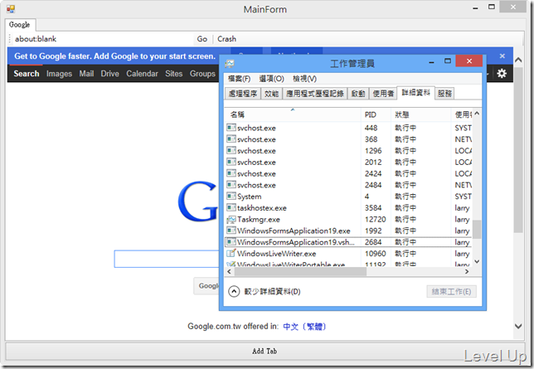The image size is (534, 369).
Task: Click the partially hidden Google search button
Action: point(206,286)
